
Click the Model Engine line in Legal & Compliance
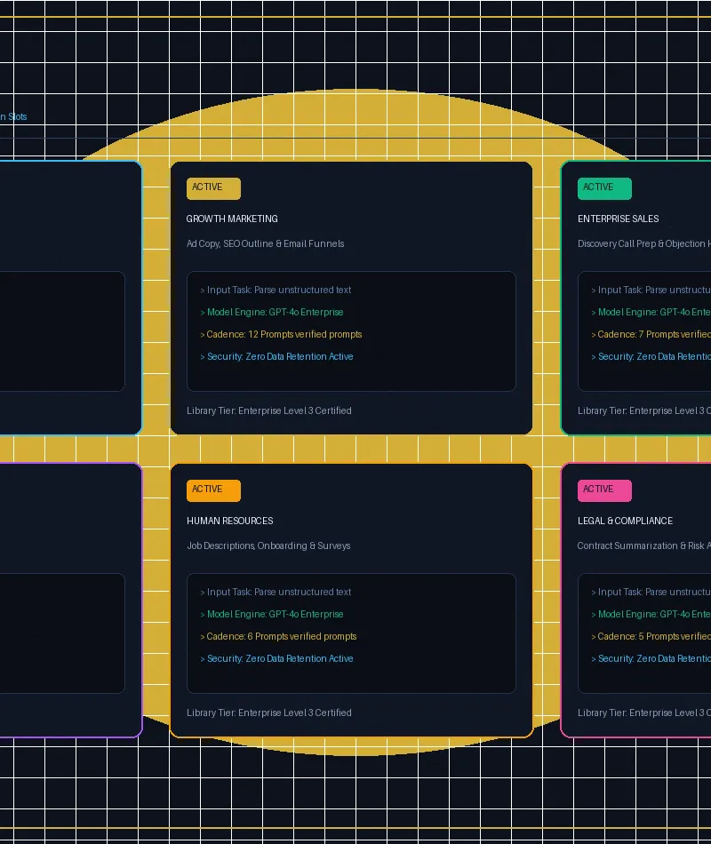coord(651,614)
